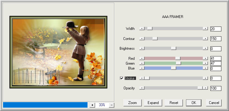This screenshot has width=229, height=111.
Task: Click Contour slider's right arrow
Action: tap(205, 38)
